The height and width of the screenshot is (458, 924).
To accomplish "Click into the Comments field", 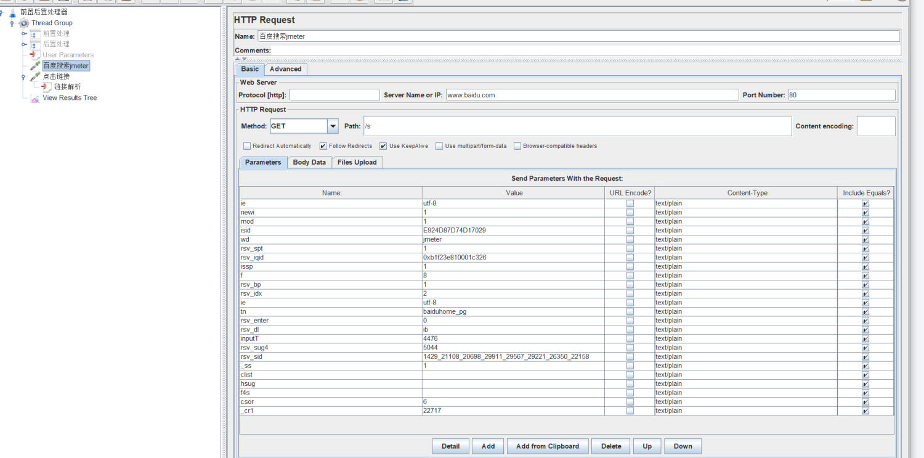I will click(586, 51).
